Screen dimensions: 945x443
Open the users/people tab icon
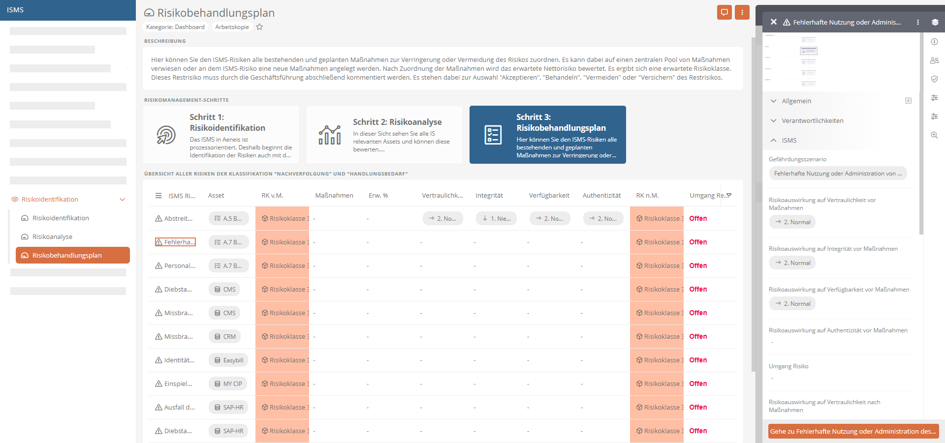(x=934, y=60)
